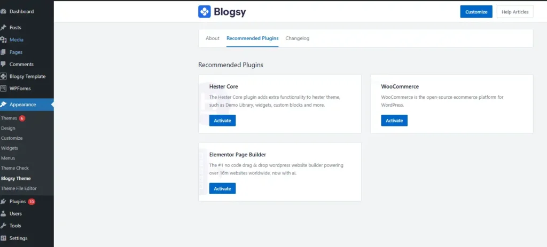This screenshot has height=247, width=547.
Task: Click the Users icon in sidebar
Action: pyautogui.click(x=4, y=213)
